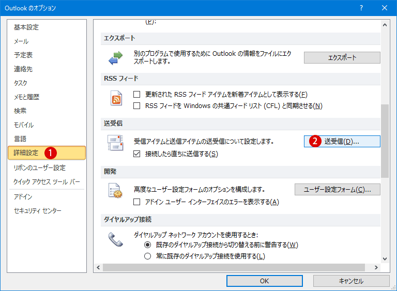The height and width of the screenshot is (291, 397).
Task: Click the vertical scrollbar thumb
Action: coord(385,141)
